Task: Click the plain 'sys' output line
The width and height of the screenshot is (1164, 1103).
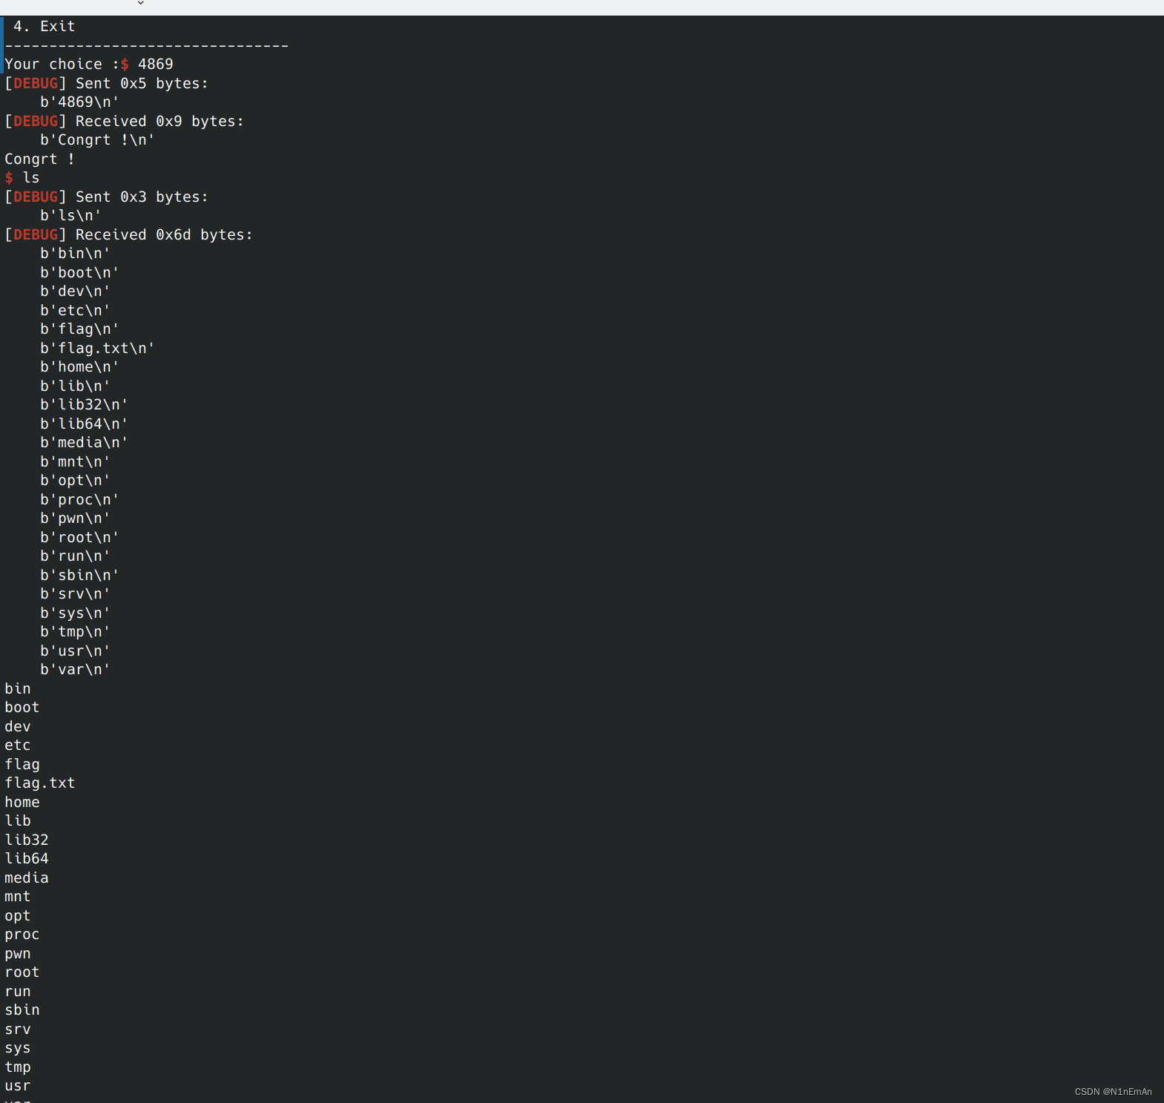Action: tap(18, 1047)
